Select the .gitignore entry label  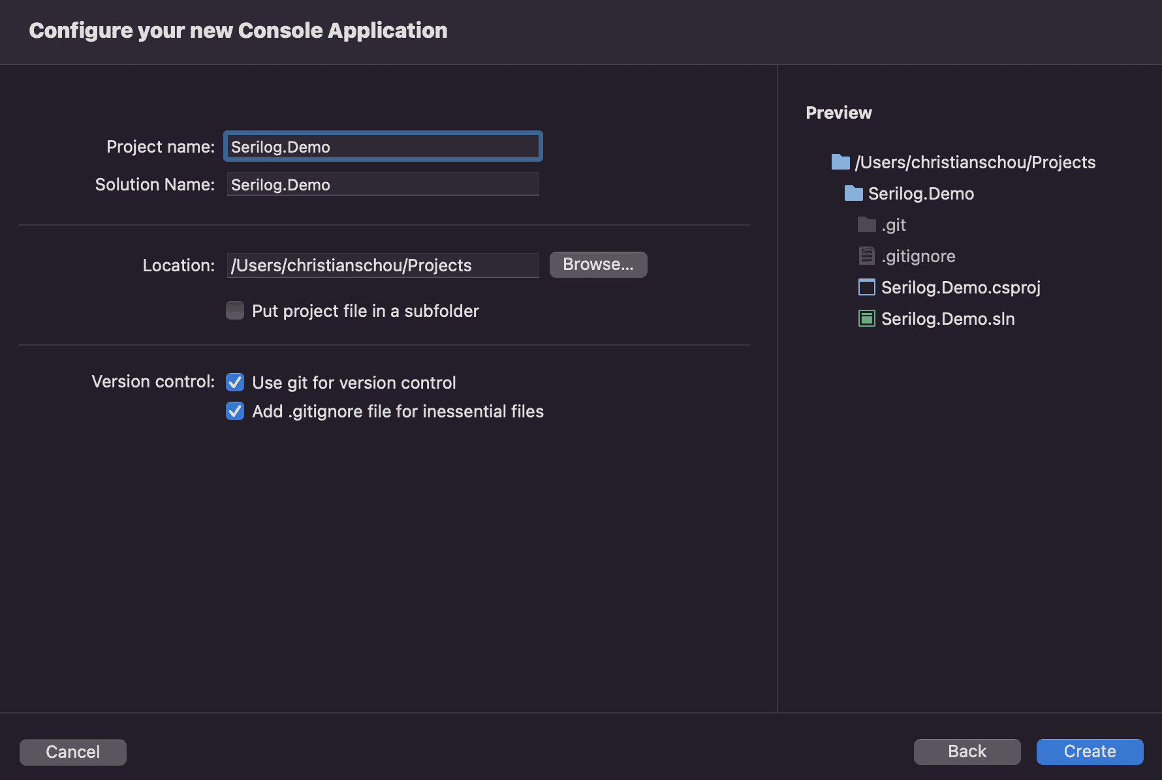tap(919, 256)
